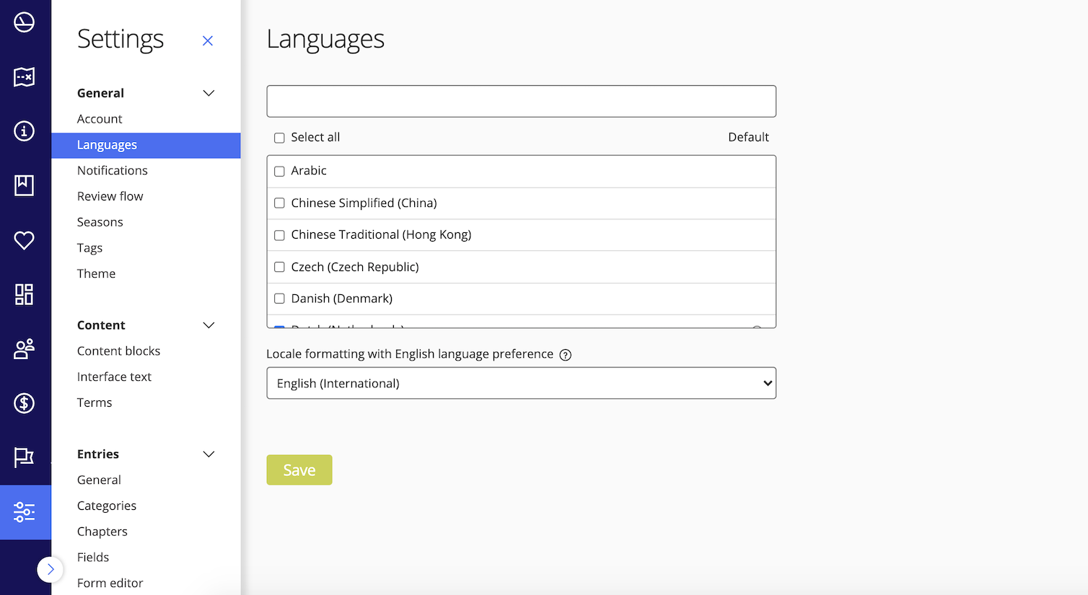Open the Theme settings page
The width and height of the screenshot is (1088, 595).
[96, 273]
